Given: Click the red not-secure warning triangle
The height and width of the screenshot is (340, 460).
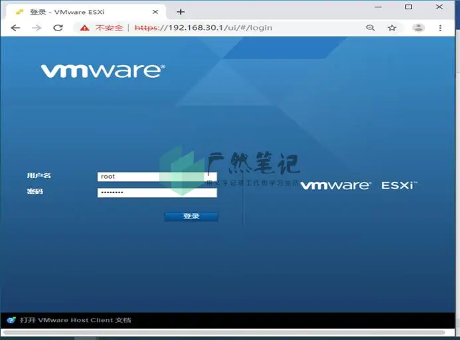Looking at the screenshot, I should 84,28.
